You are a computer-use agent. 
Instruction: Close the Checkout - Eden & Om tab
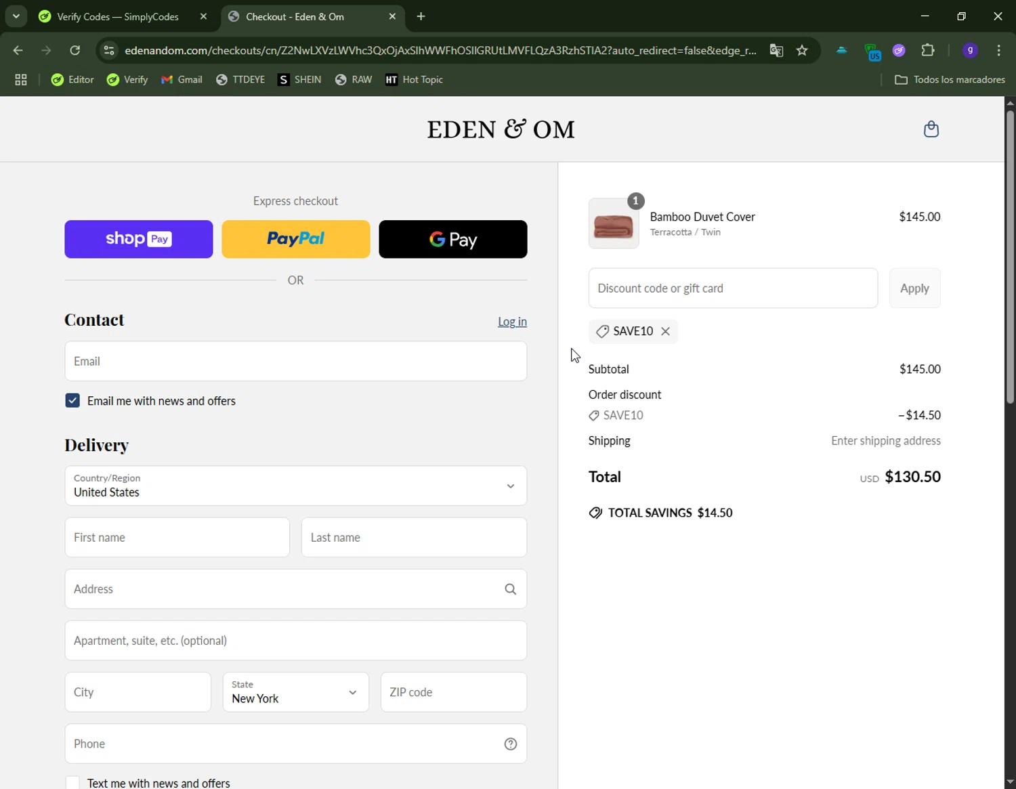(392, 16)
